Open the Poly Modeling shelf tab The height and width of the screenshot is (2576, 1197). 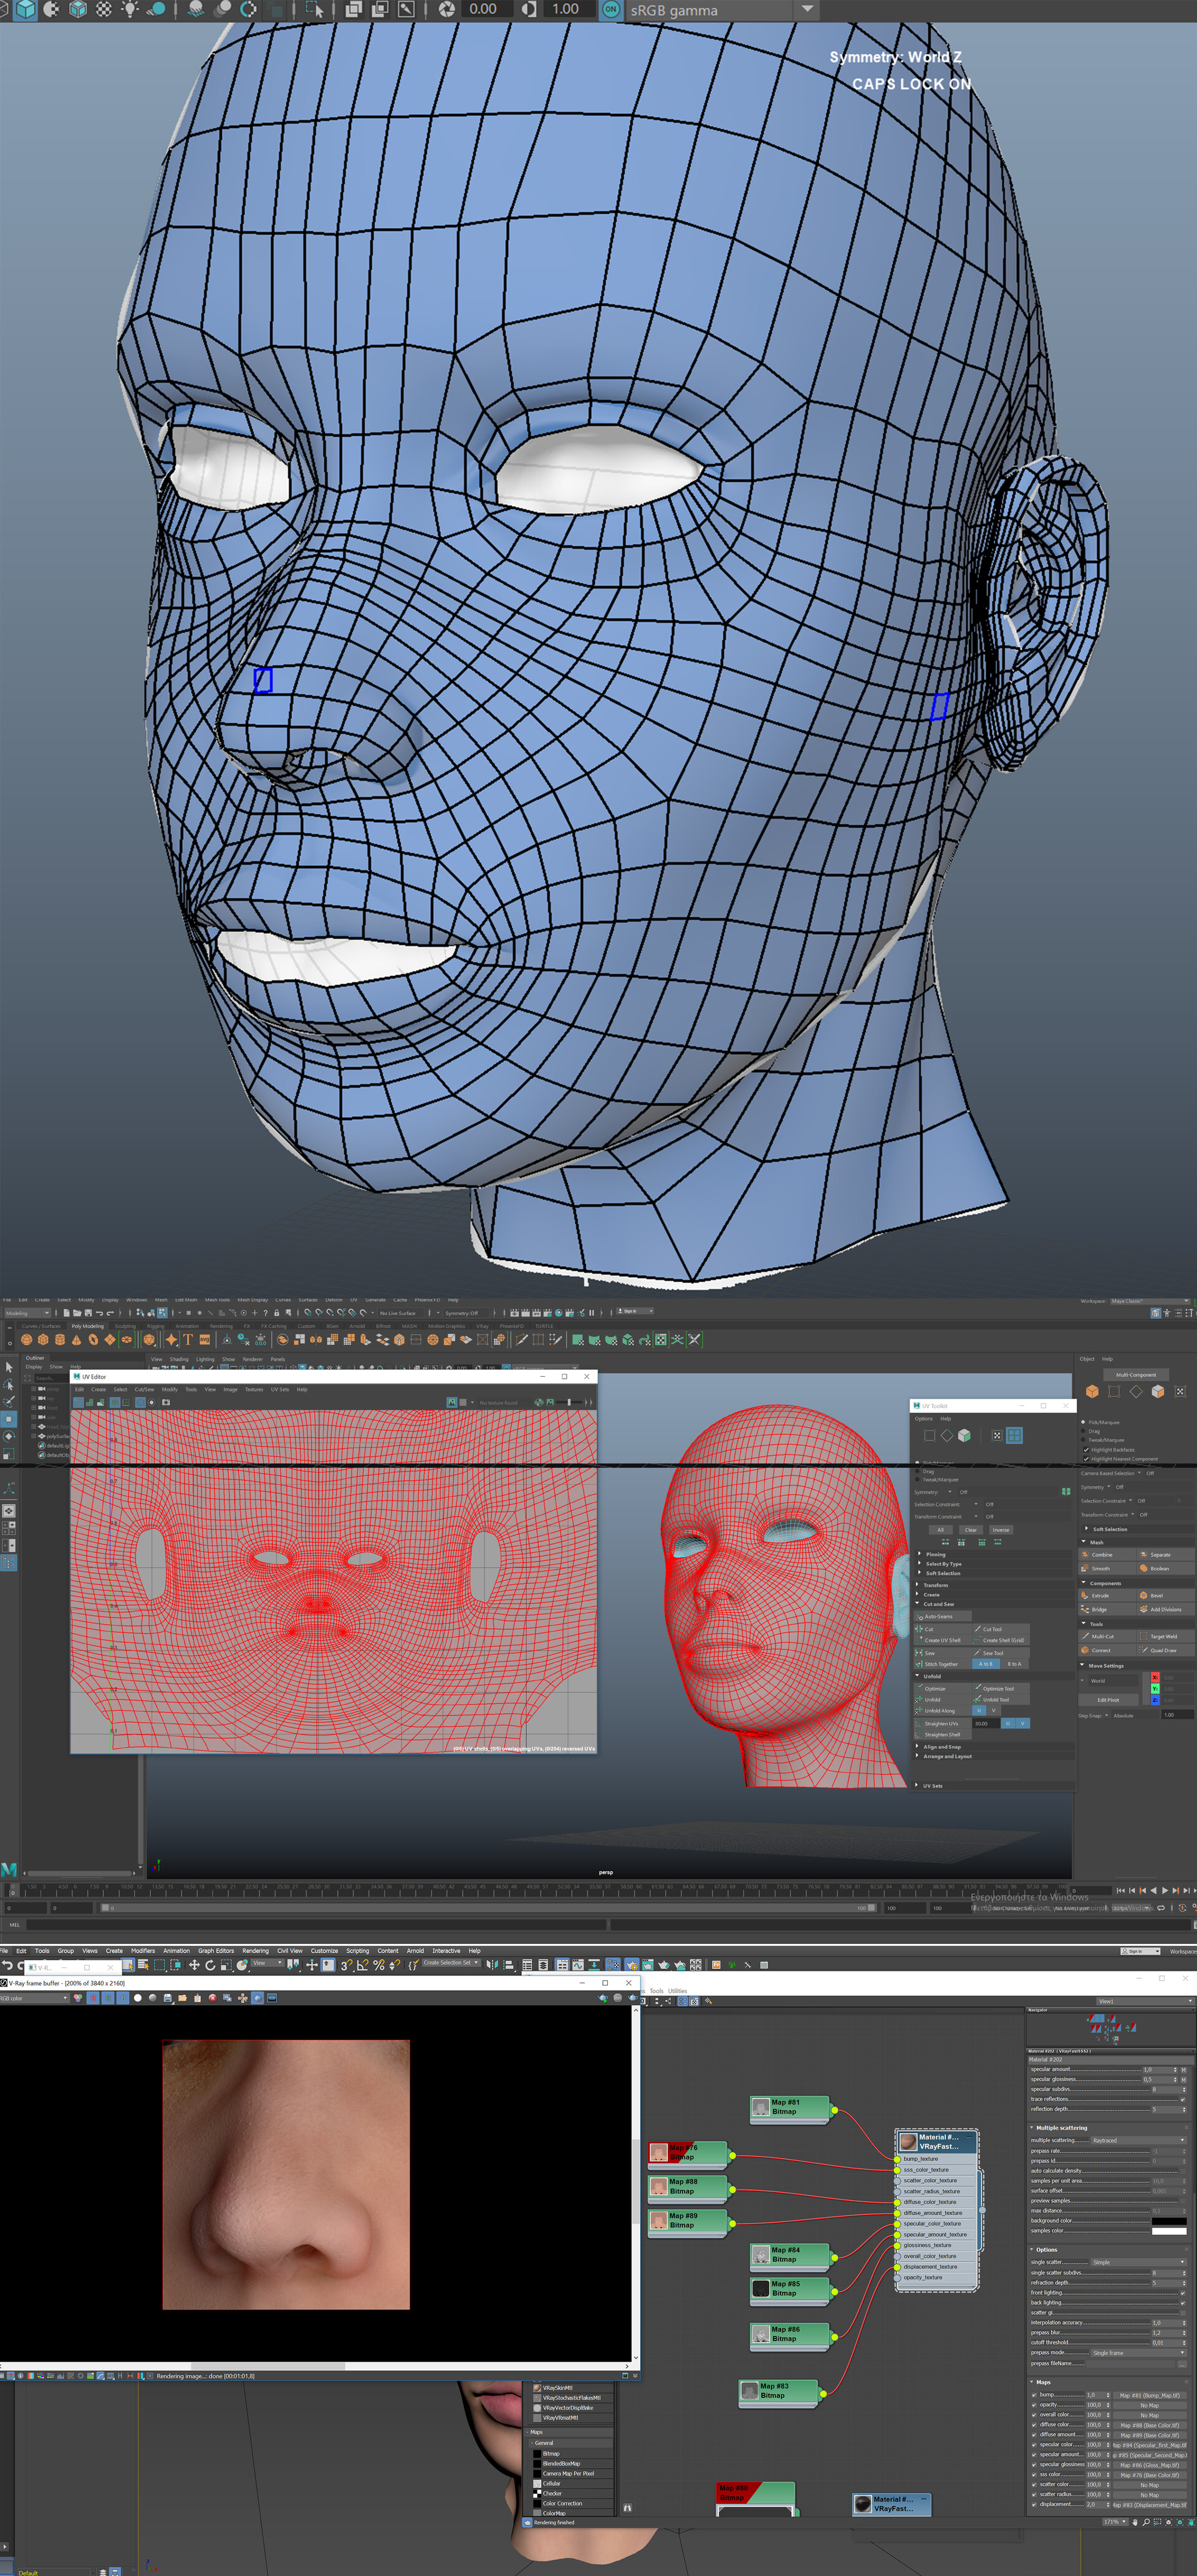pyautogui.click(x=87, y=1326)
